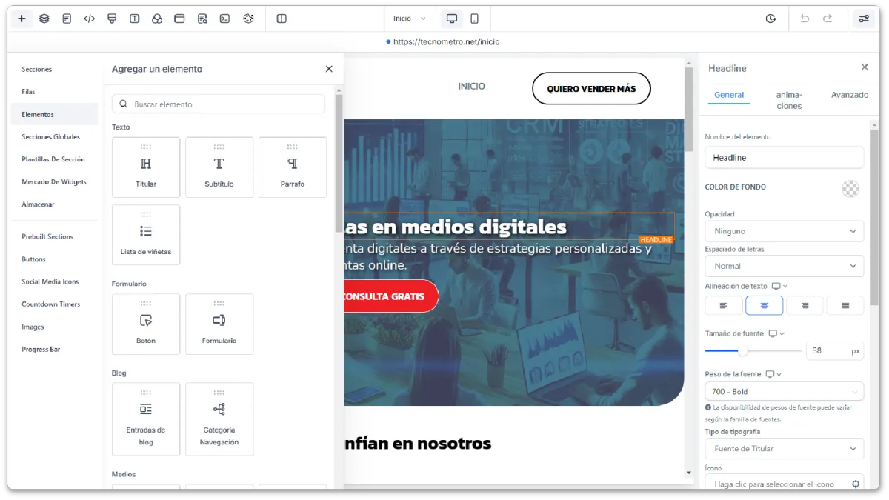Select the Lista de viñetas element tile

pos(146,235)
